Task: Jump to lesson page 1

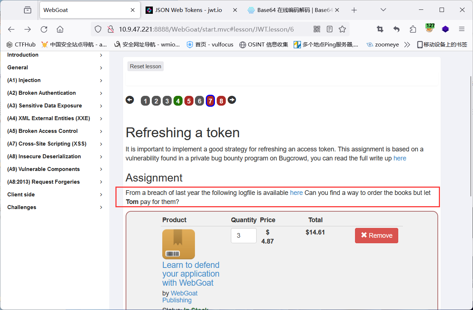Action: click(x=145, y=101)
